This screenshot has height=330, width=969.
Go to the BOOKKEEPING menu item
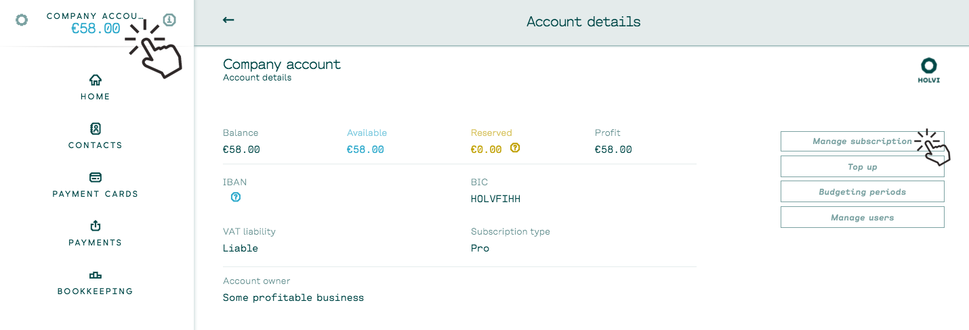96,291
